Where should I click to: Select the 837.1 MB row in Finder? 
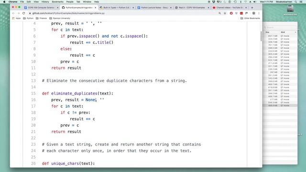pyautogui.click(x=280, y=36)
